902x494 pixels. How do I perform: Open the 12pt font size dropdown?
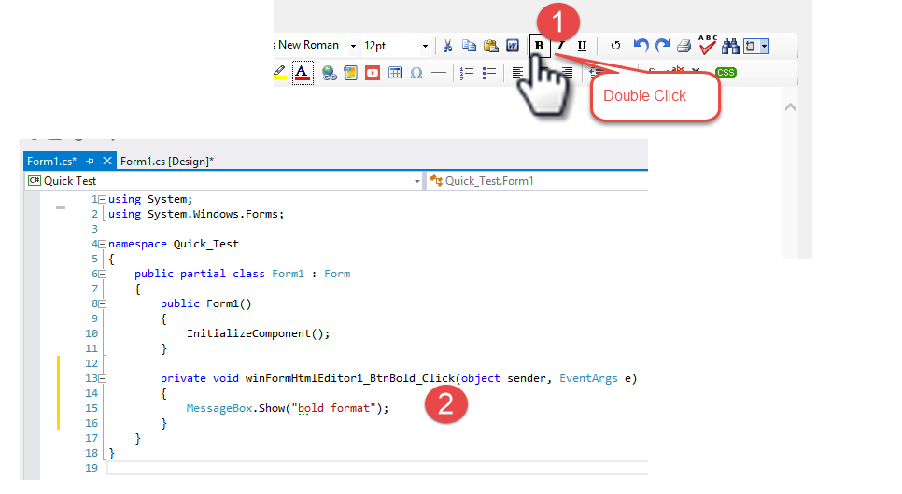425,46
